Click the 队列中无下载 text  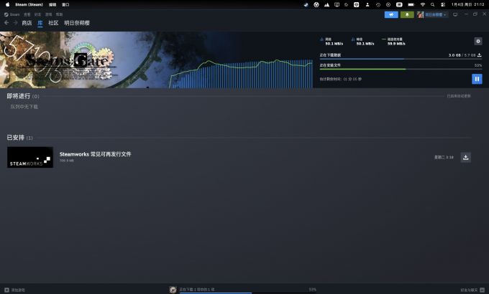coord(24,107)
